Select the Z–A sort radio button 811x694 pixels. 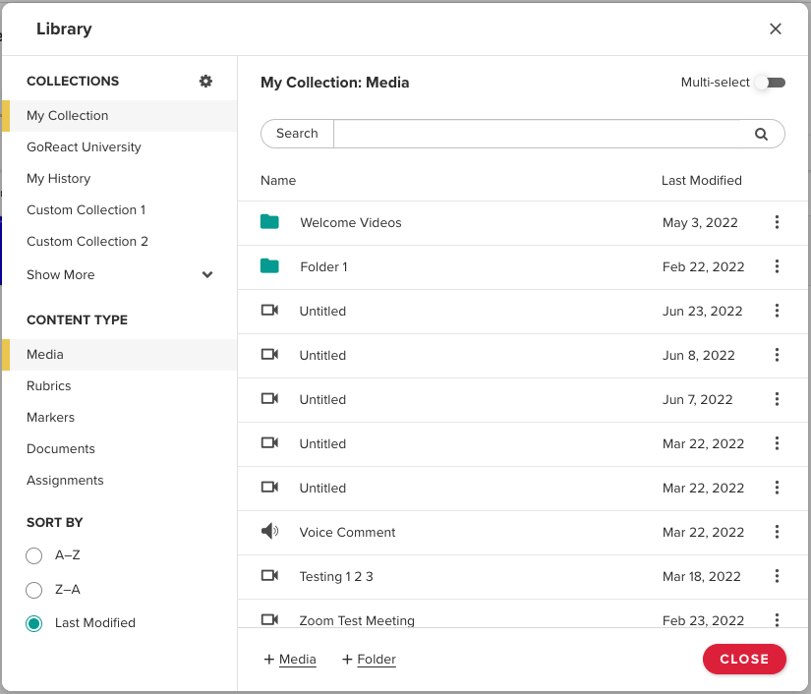click(34, 590)
